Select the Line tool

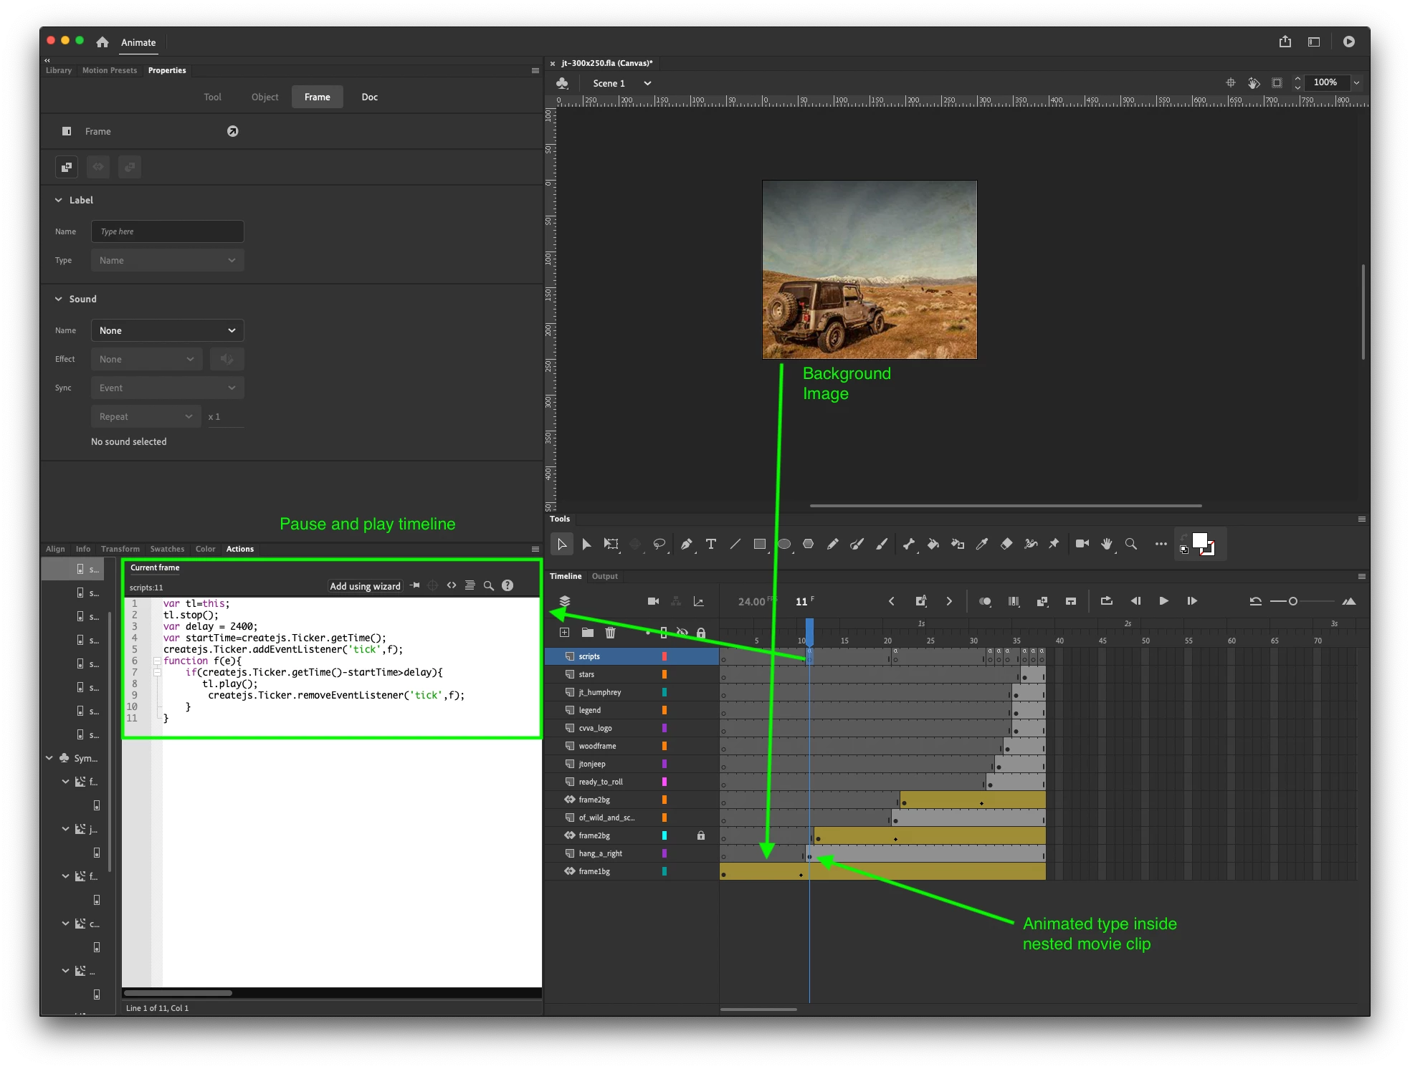click(x=735, y=545)
